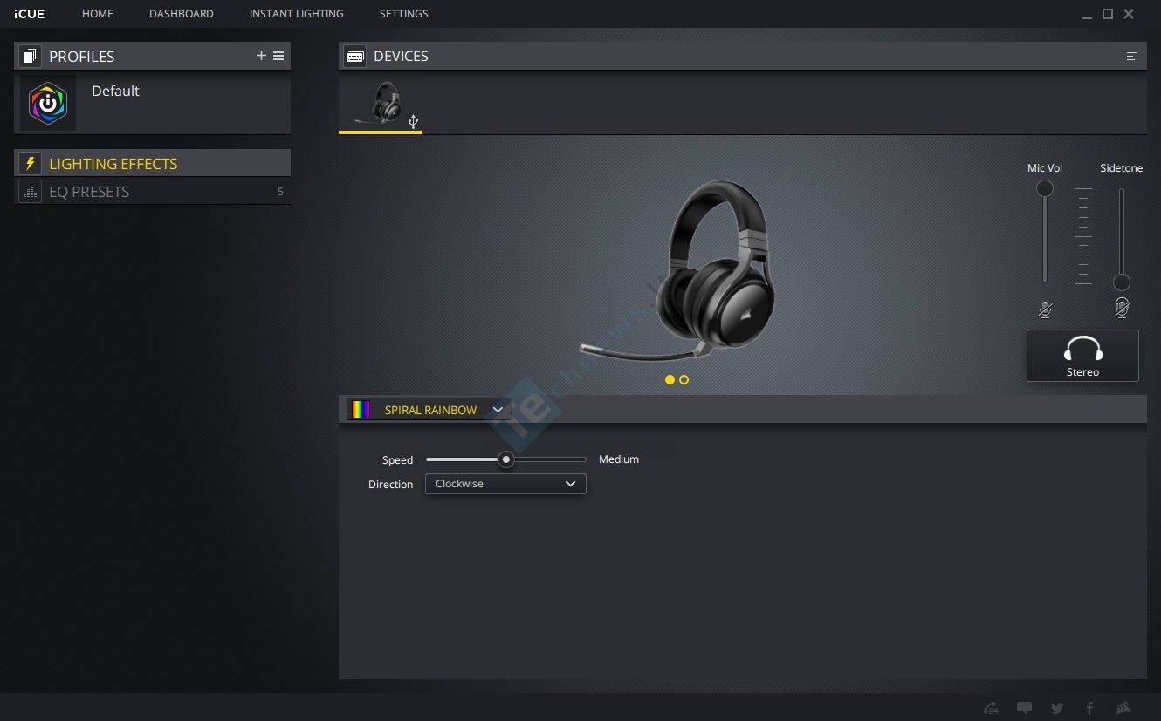This screenshot has width=1161, height=721.
Task: Select the second headset view dot
Action: pyautogui.click(x=684, y=380)
